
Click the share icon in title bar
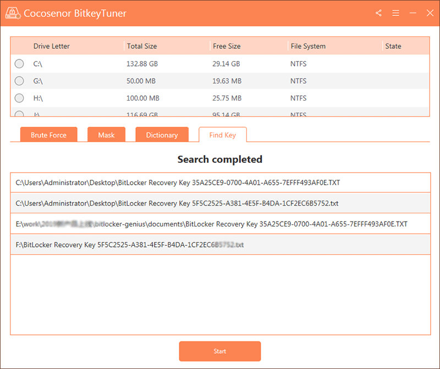[378, 13]
